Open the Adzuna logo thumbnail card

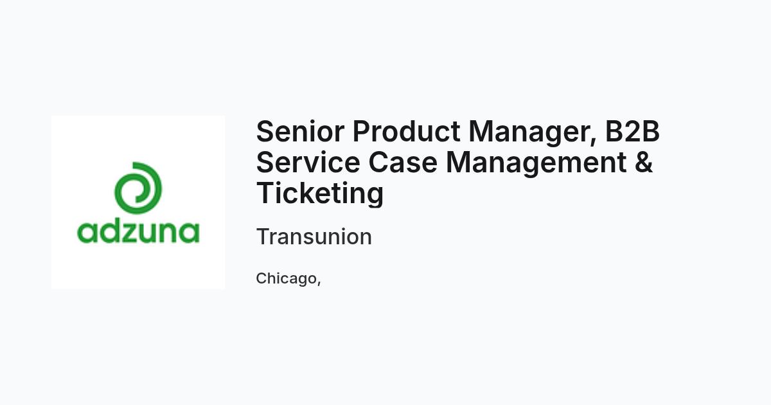coord(138,203)
